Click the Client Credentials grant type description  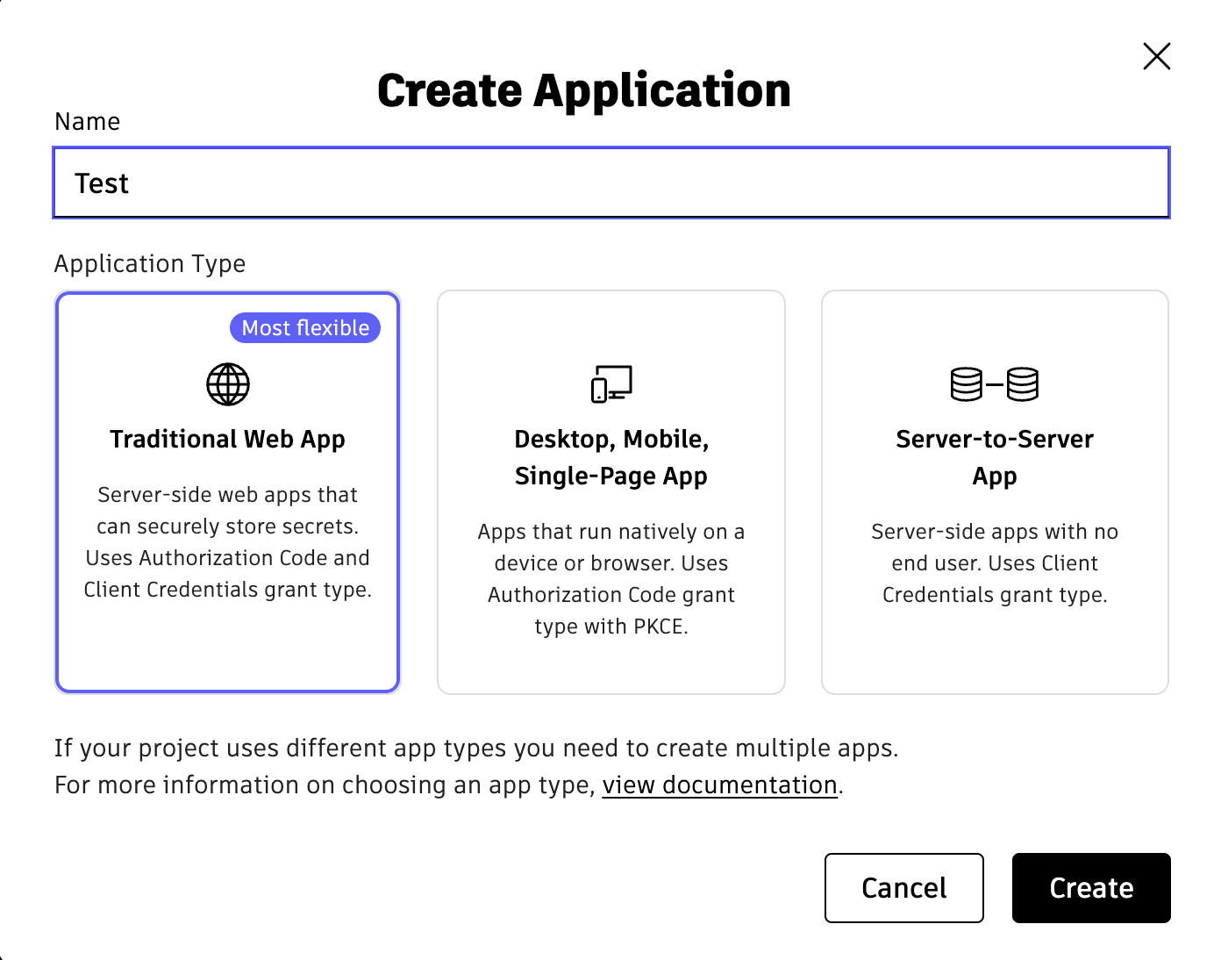(x=995, y=563)
